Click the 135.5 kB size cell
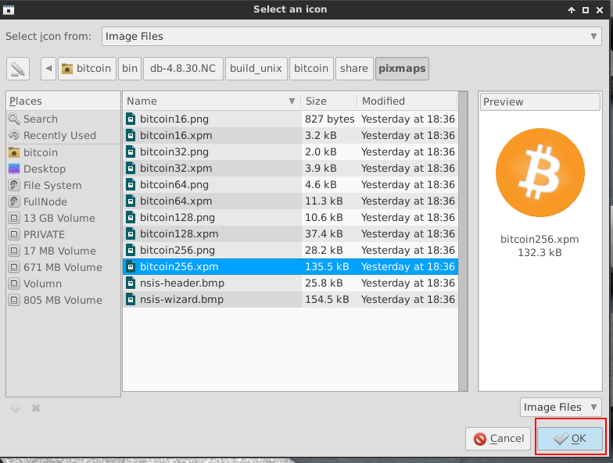Image resolution: width=613 pixels, height=463 pixels. click(x=327, y=267)
